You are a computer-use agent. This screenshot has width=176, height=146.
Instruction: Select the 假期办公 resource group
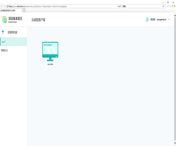[x=13, y=50]
